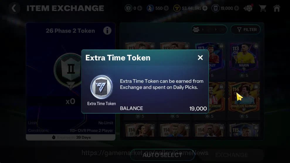The image size is (290, 163).
Task: Open the store shopping cart icon
Action: pyautogui.click(x=262, y=8)
